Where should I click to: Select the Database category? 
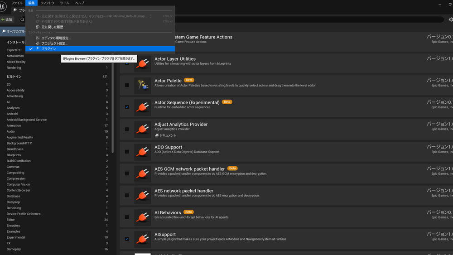click(x=13, y=196)
